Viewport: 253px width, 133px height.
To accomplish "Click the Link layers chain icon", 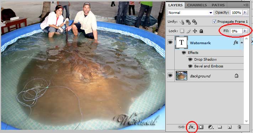I will (x=181, y=127).
